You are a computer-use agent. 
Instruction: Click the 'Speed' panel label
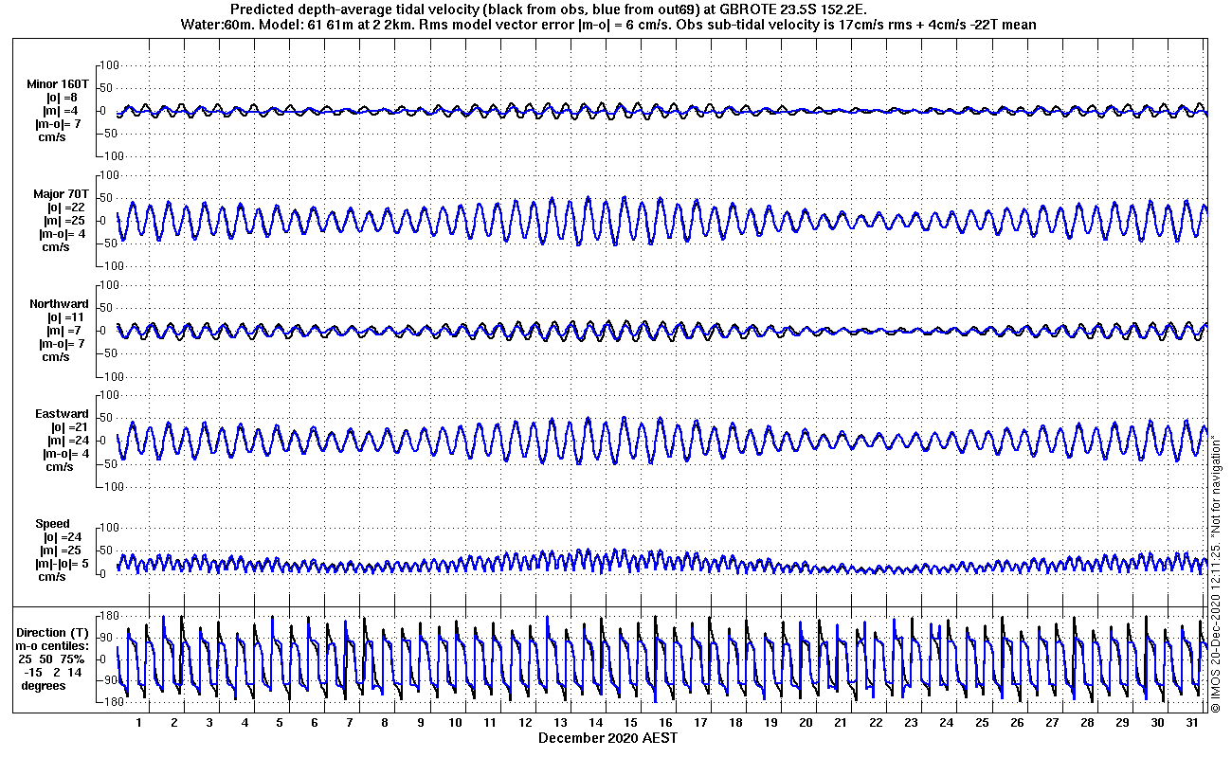[x=52, y=524]
